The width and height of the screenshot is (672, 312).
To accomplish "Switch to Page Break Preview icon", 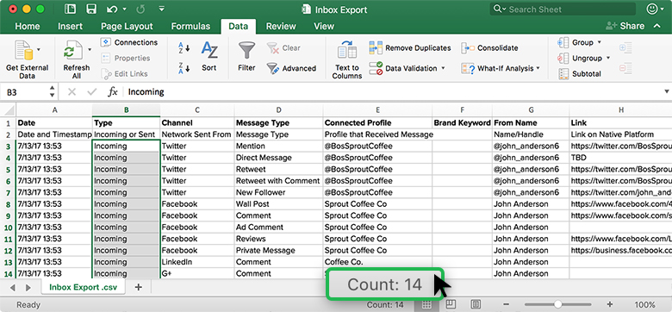I will [x=476, y=304].
